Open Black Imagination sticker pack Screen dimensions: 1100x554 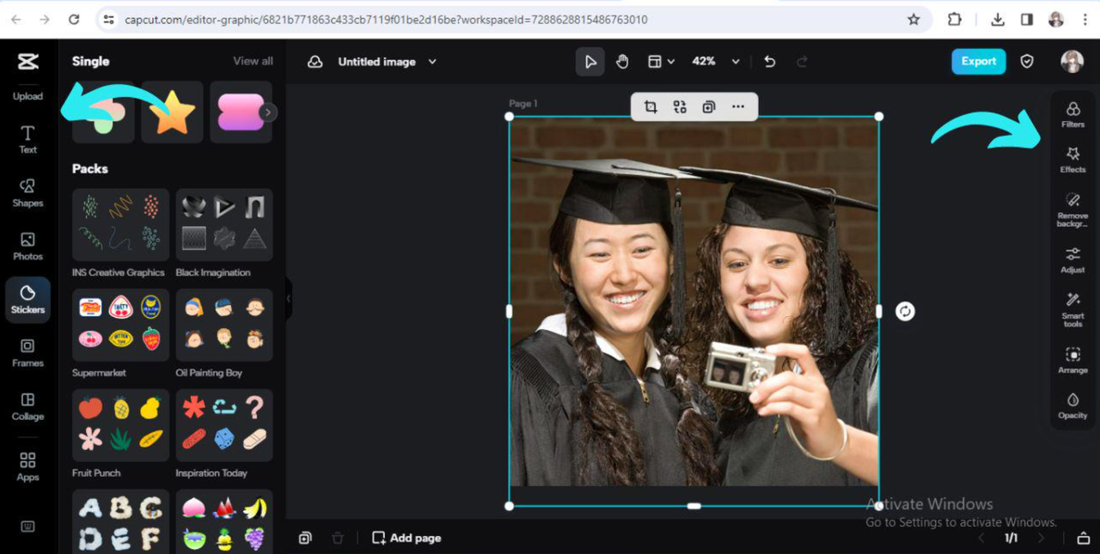click(224, 224)
